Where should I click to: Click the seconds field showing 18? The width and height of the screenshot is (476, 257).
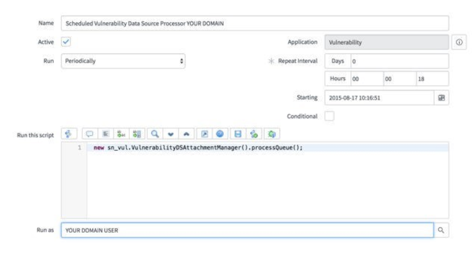pyautogui.click(x=433, y=79)
